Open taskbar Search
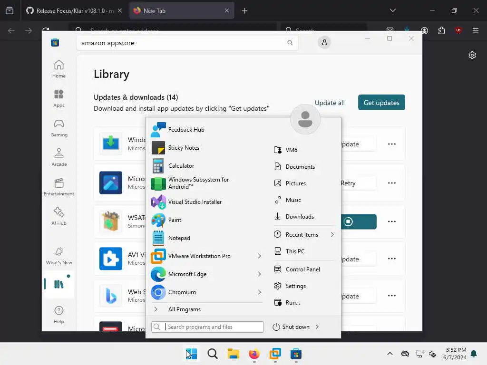Screen dimensions: 487x365 click(213, 354)
